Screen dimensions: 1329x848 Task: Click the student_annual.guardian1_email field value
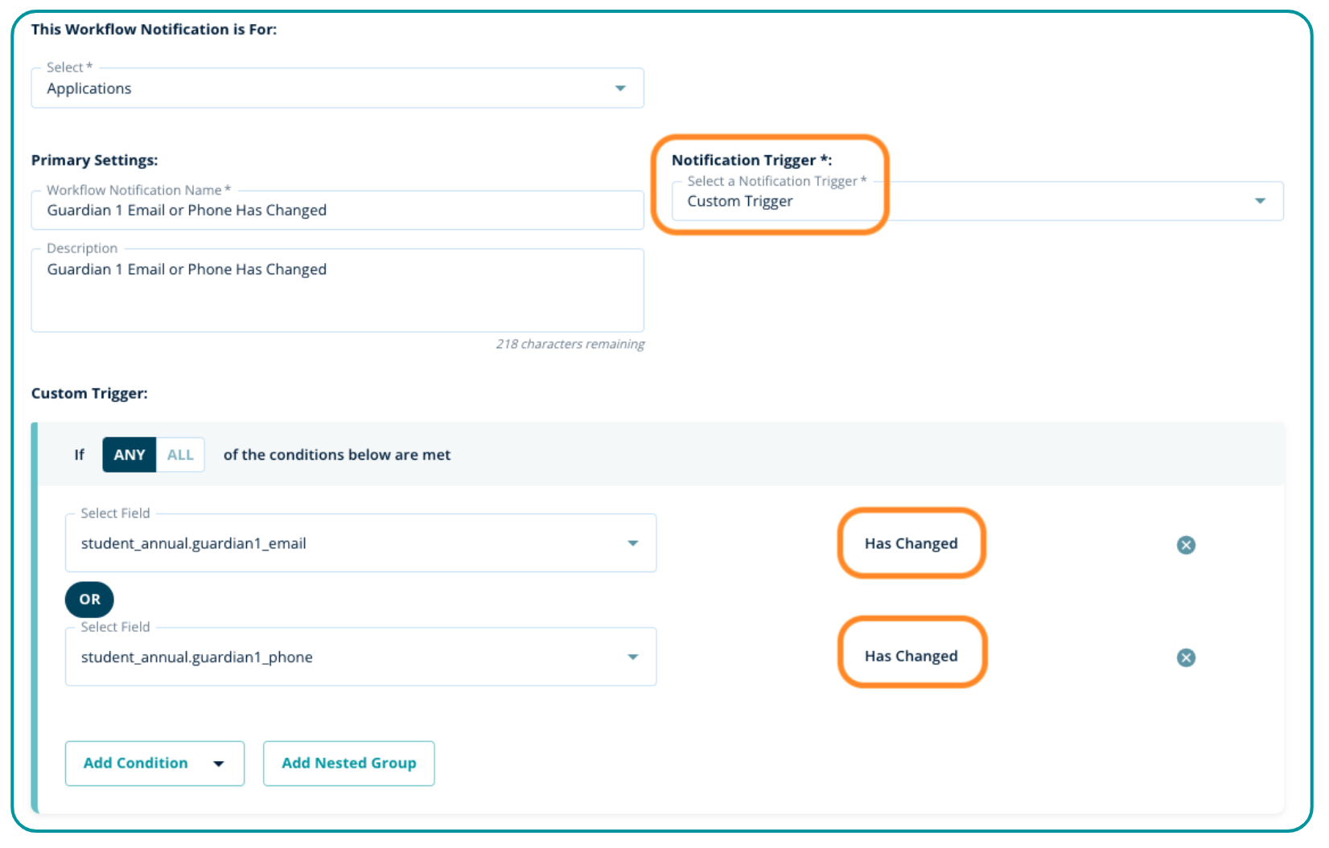coord(193,544)
